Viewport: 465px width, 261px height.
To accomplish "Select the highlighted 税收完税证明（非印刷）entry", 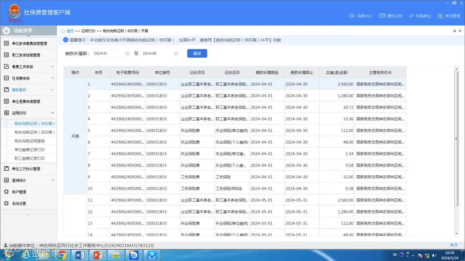I will tap(35, 124).
